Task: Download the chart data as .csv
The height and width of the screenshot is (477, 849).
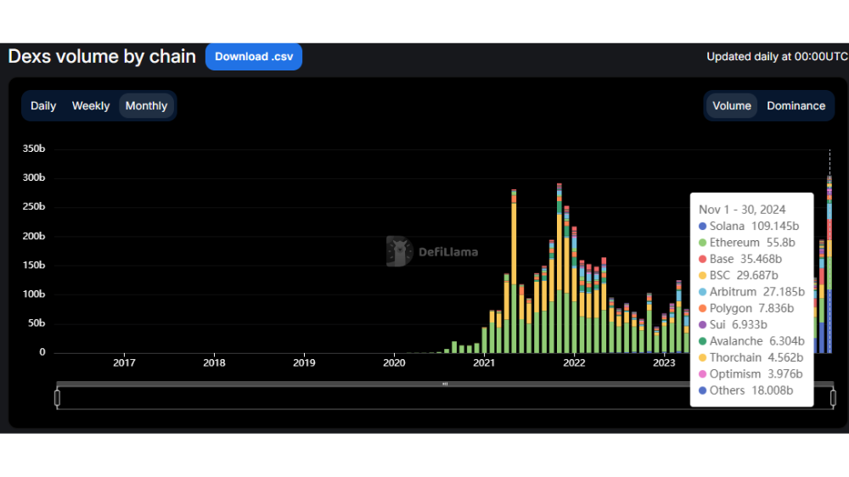Action: click(x=253, y=56)
